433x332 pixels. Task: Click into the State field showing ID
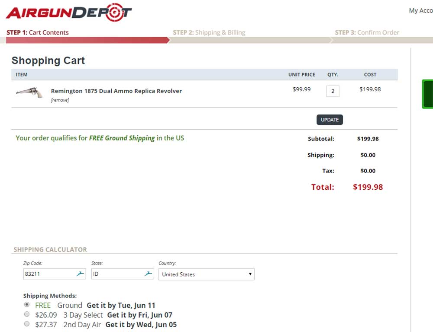(x=123, y=274)
